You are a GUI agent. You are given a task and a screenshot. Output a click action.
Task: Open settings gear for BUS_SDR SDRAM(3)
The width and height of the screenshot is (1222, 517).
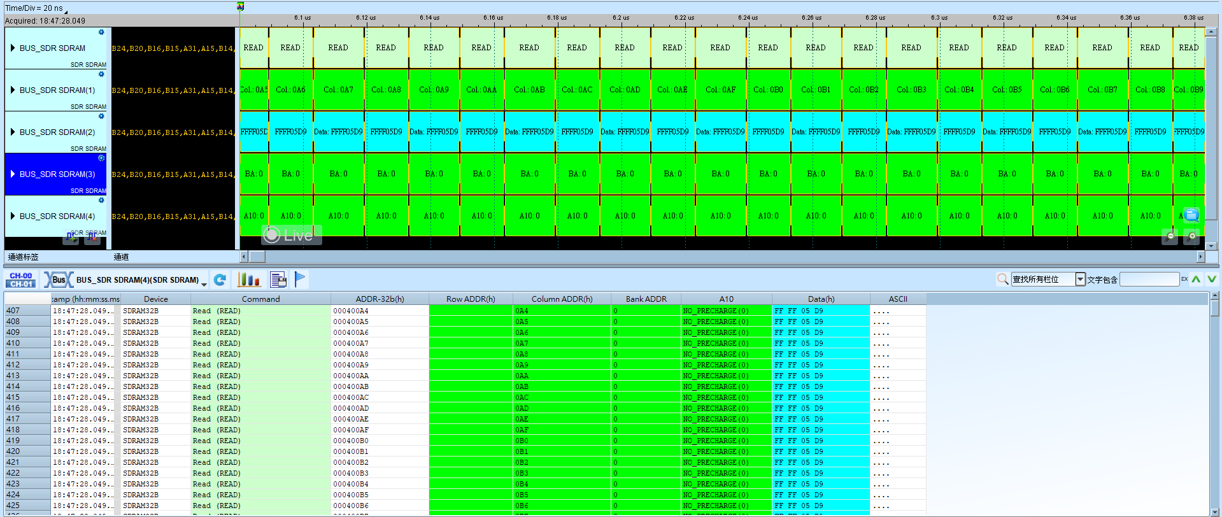click(x=101, y=158)
